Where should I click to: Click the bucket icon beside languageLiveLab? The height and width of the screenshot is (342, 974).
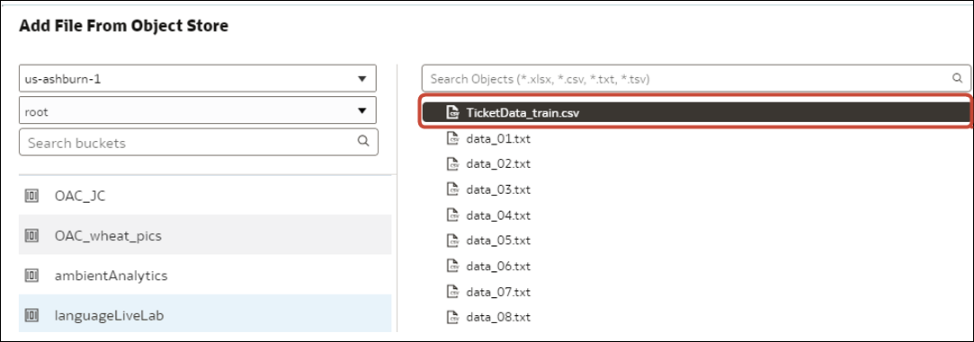coord(31,315)
